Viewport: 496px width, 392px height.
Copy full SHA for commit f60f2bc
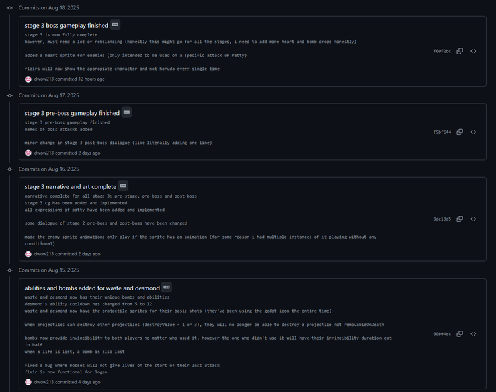point(460,51)
